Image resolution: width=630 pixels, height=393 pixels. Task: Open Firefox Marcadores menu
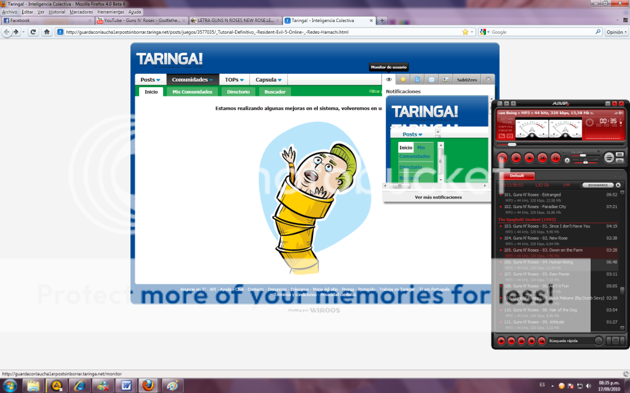81,12
